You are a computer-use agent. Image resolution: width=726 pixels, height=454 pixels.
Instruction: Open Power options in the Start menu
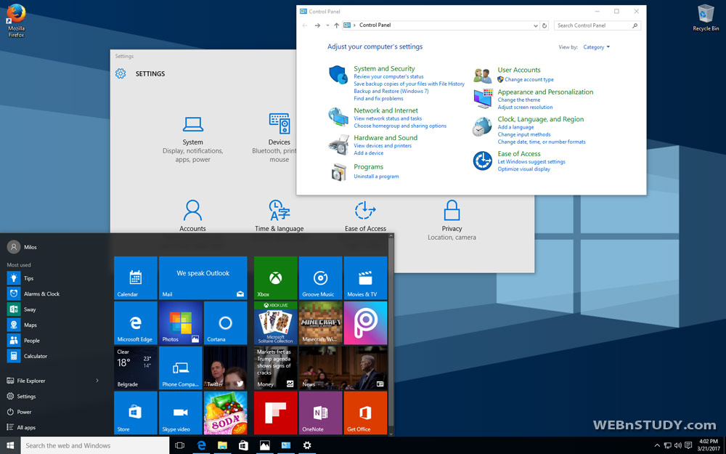[x=20, y=412]
